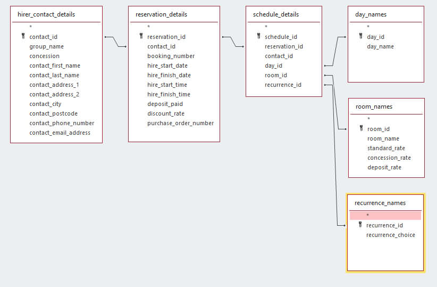
Task: Select the asterisk row in day_names
Action: (x=368, y=27)
